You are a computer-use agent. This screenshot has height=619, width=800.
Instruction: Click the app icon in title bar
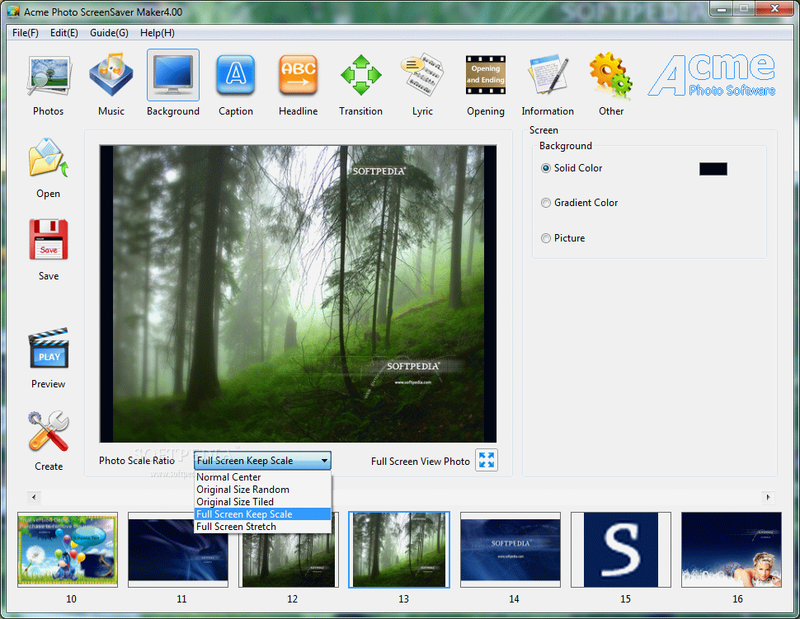coord(13,12)
